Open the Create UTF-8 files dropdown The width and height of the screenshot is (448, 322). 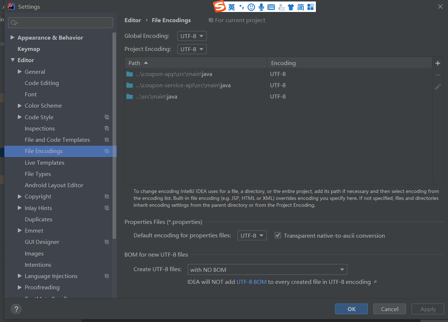[267, 269]
